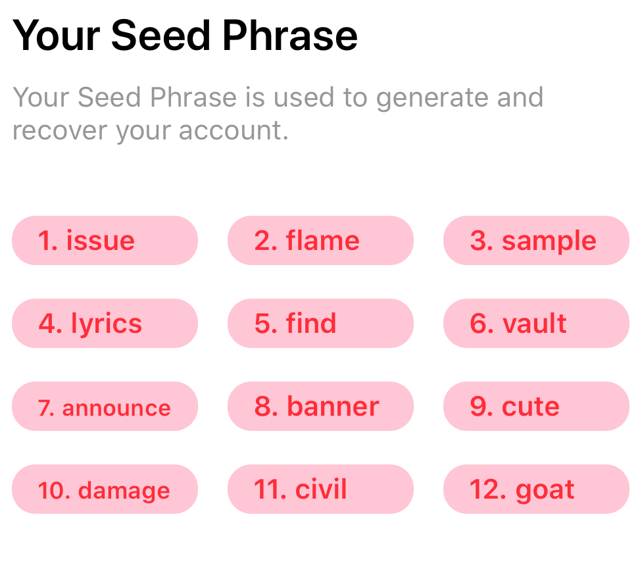Tap the '8. banner' chip

[320, 407]
